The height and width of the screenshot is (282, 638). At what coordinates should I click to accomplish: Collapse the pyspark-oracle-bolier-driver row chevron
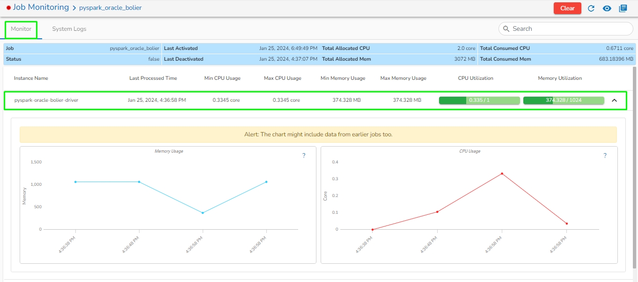click(x=615, y=100)
